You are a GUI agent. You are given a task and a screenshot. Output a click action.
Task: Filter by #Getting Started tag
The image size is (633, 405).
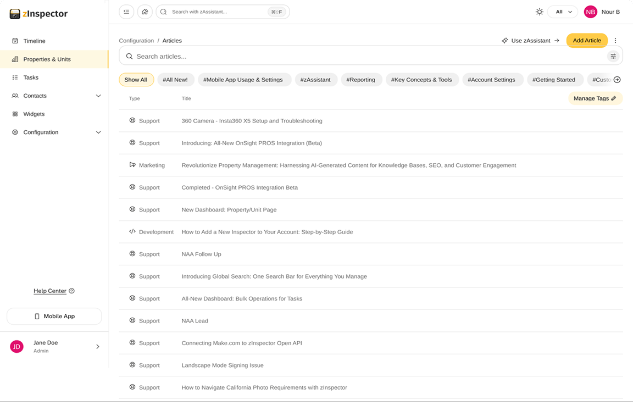(x=554, y=80)
